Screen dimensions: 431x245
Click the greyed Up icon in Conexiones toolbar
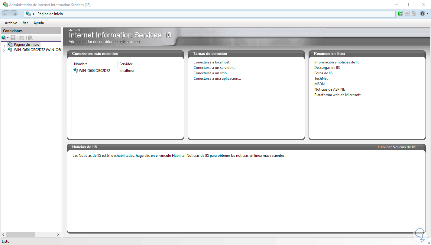point(21,38)
